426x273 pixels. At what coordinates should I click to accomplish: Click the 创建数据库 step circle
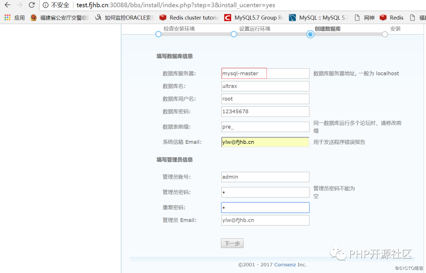[310, 34]
